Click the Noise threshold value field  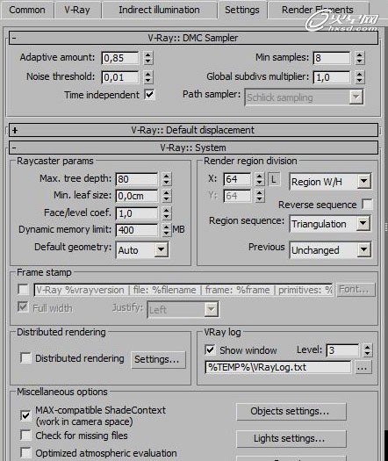click(x=120, y=77)
